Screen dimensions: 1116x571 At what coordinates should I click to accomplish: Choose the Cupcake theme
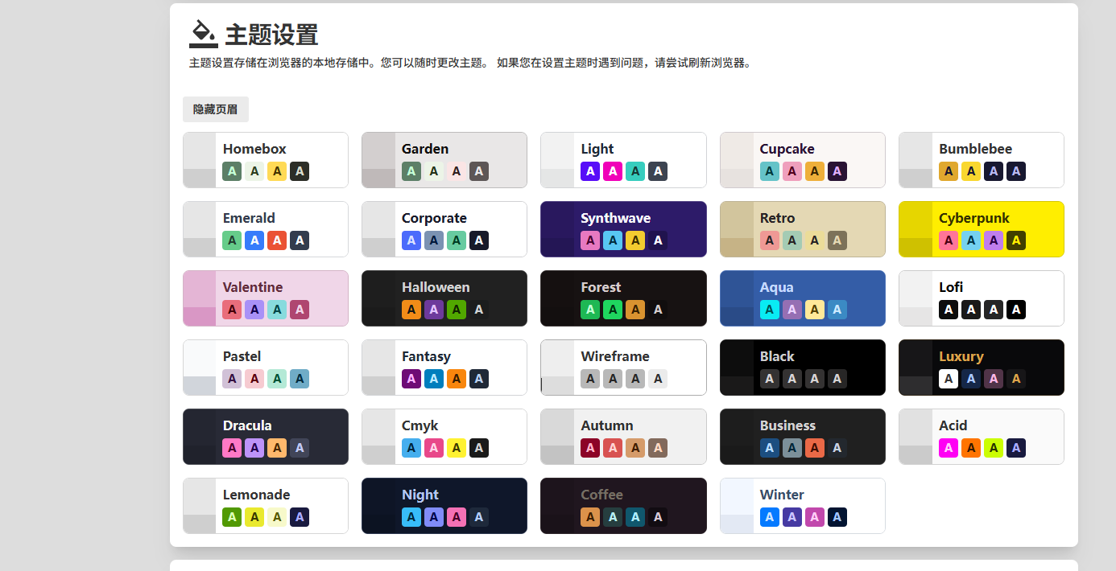[803, 160]
